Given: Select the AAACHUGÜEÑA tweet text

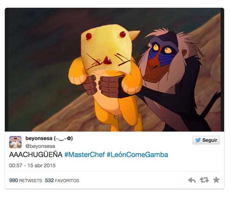Looking at the screenshot, I should pyautogui.click(x=36, y=154).
